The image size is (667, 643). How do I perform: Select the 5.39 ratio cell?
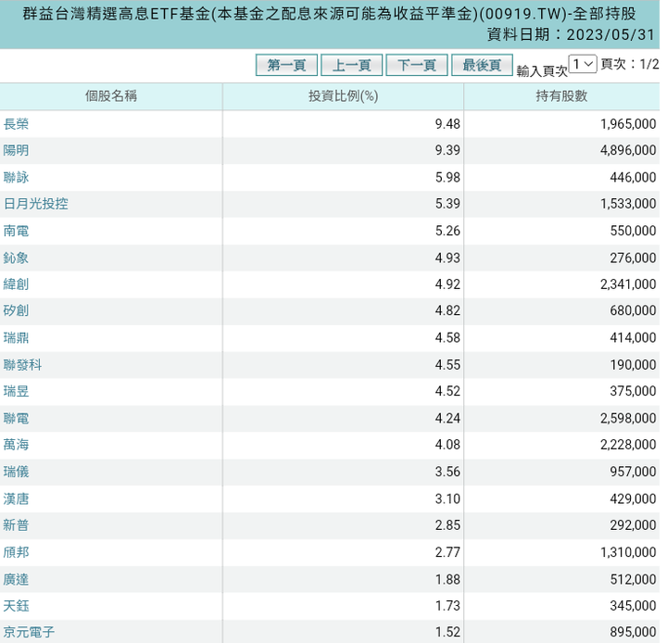pyautogui.click(x=447, y=204)
